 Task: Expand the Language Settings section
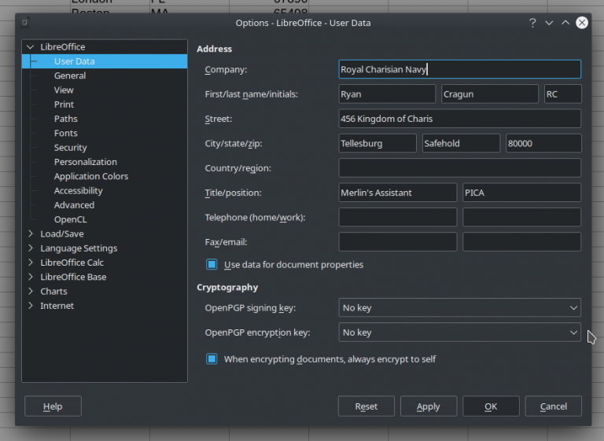pyautogui.click(x=31, y=248)
